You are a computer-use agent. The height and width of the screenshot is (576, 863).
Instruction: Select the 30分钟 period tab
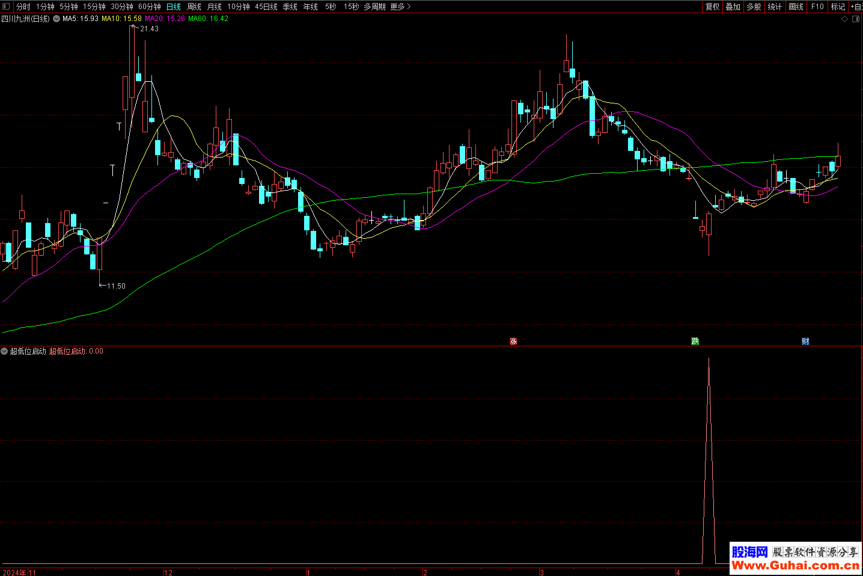(x=122, y=7)
